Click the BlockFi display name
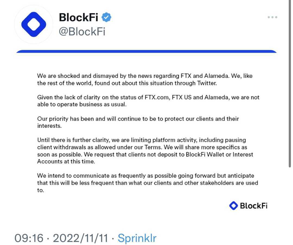This screenshot has height=245, width=293. pyautogui.click(x=79, y=18)
